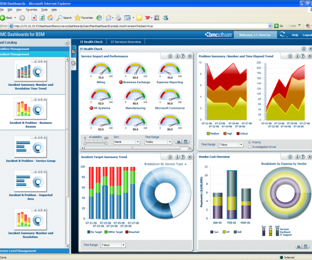
Task: Switch to IT Services Overview tab
Action: [x=126, y=42]
